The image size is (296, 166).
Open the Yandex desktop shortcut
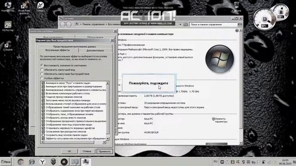[x=40, y=7]
